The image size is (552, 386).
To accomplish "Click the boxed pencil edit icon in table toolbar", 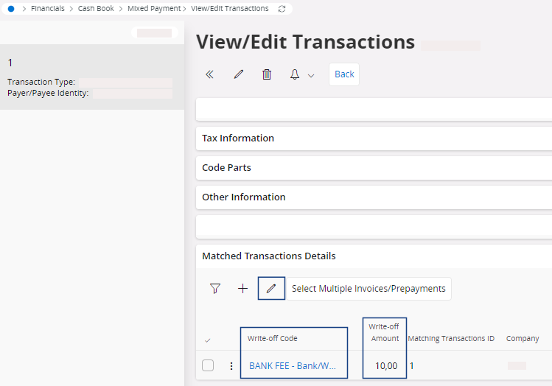I will click(271, 289).
